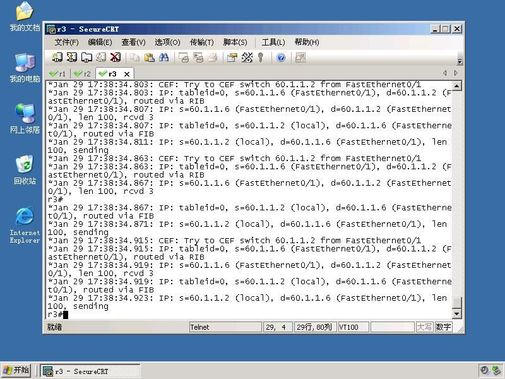
Task: Switch to the r1 session tab
Action: 58,74
